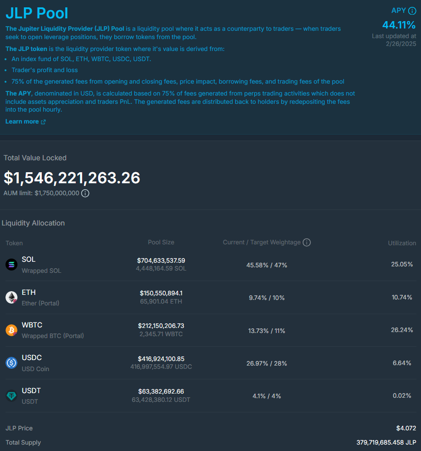Click the $4.072 JLP price value

(406, 428)
